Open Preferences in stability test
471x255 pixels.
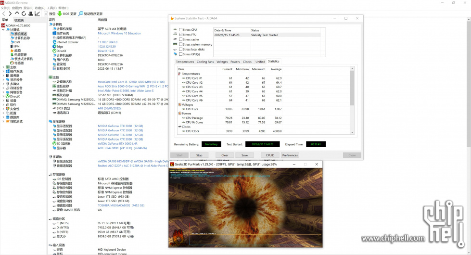pos(290,155)
